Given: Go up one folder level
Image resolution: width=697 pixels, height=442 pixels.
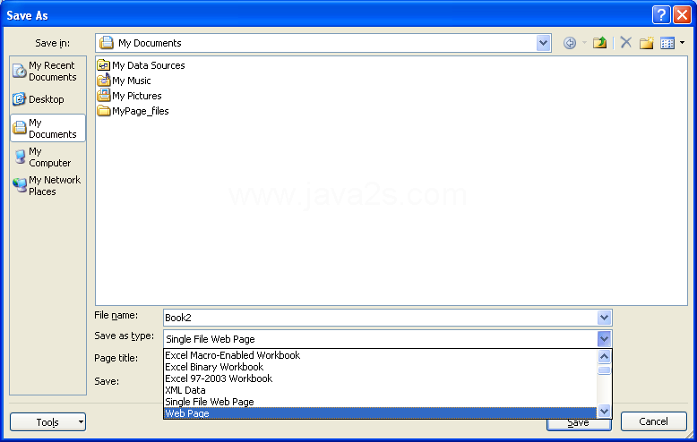Looking at the screenshot, I should point(599,43).
